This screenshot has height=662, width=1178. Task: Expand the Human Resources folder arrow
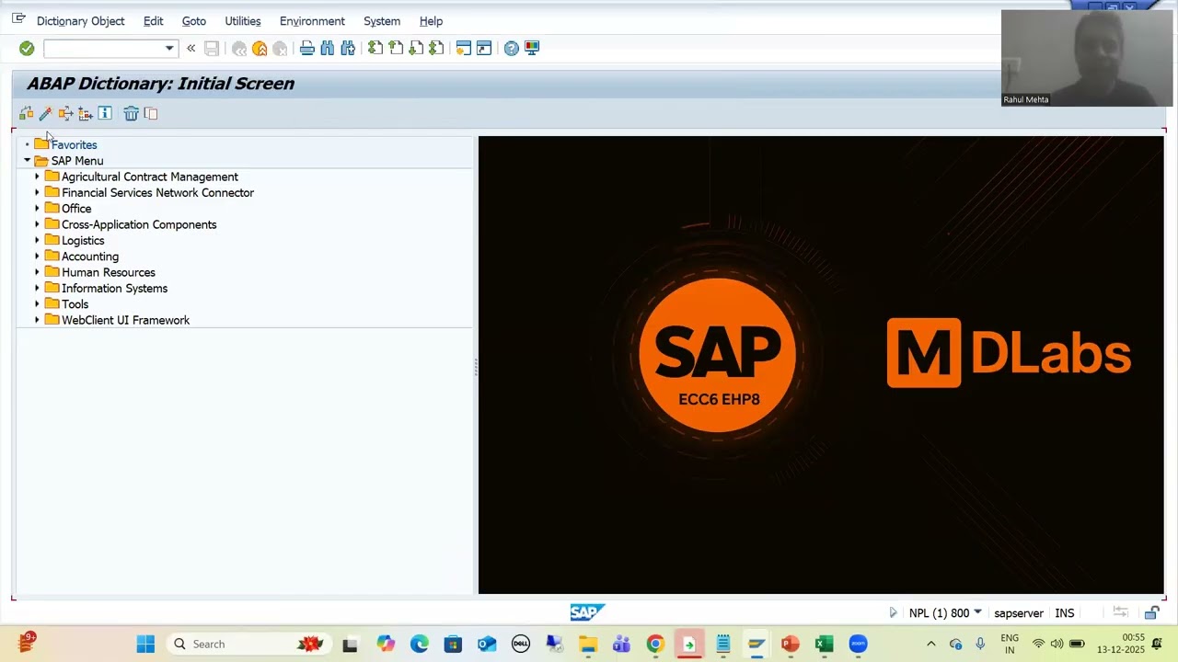click(x=38, y=272)
